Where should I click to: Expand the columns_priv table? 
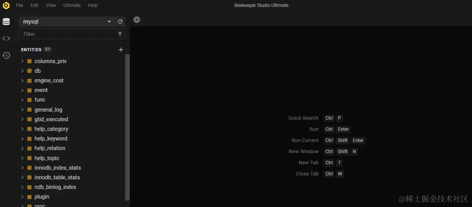(22, 61)
